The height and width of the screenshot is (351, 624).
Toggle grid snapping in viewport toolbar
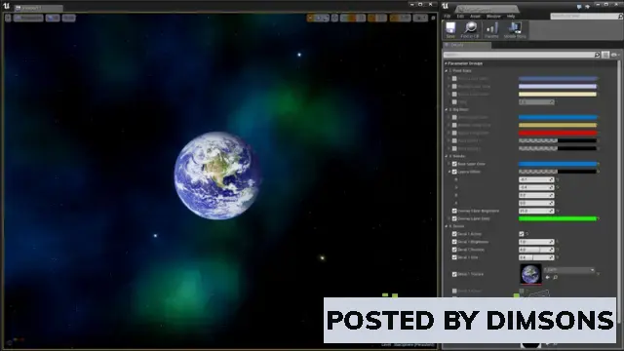(x=353, y=18)
